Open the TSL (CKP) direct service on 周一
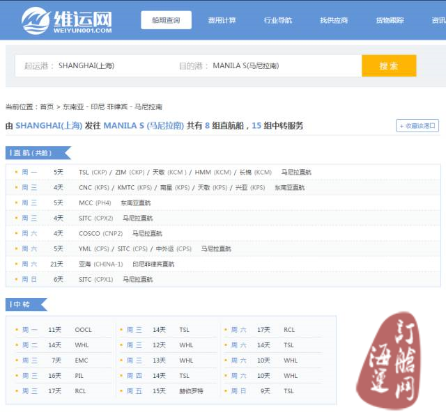The height and width of the screenshot is (412, 446). (93, 172)
